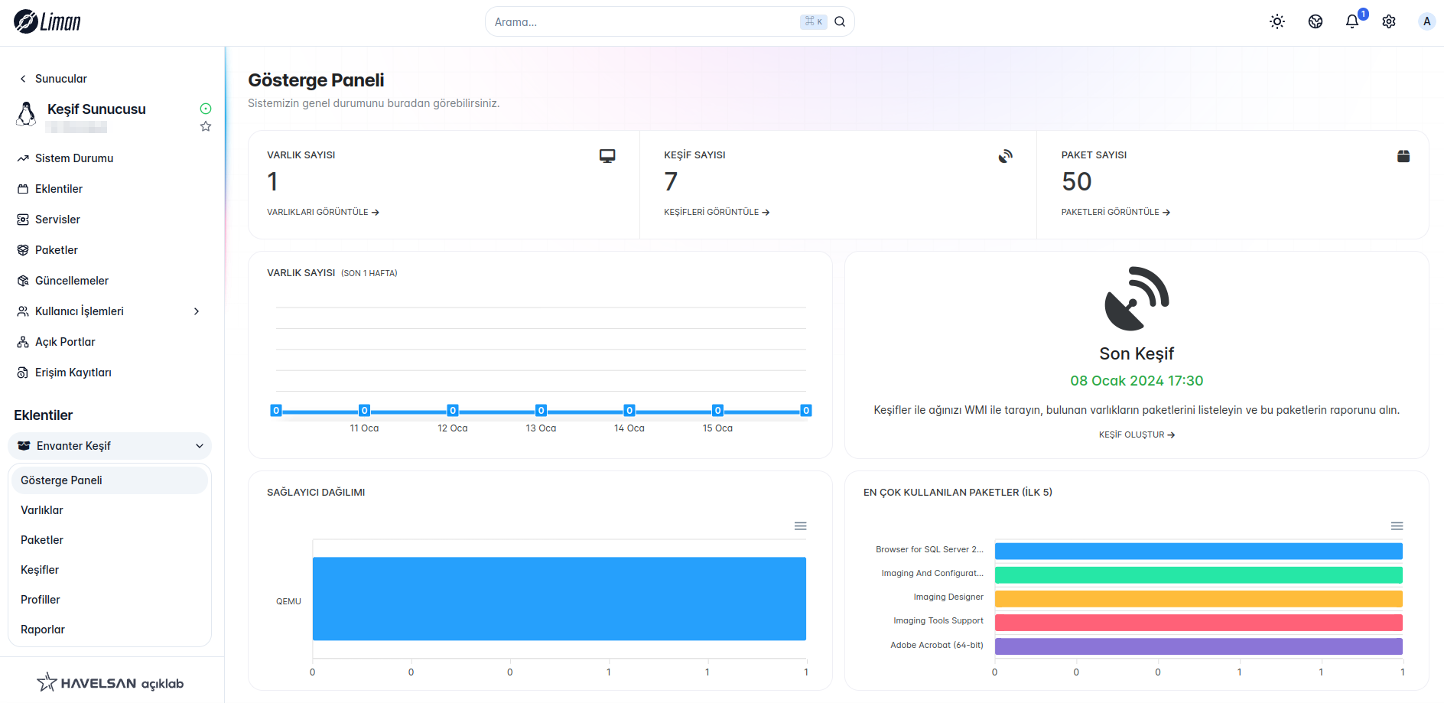Collapse the Envanter Keşif extension dropdown

[109, 446]
